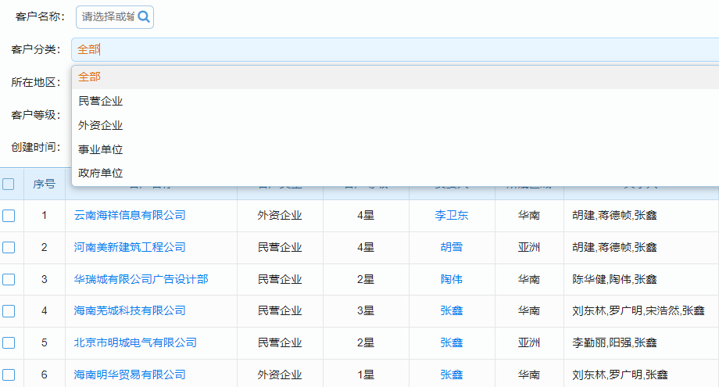Open 云南海祥信息有限公司 customer link

pyautogui.click(x=130, y=215)
